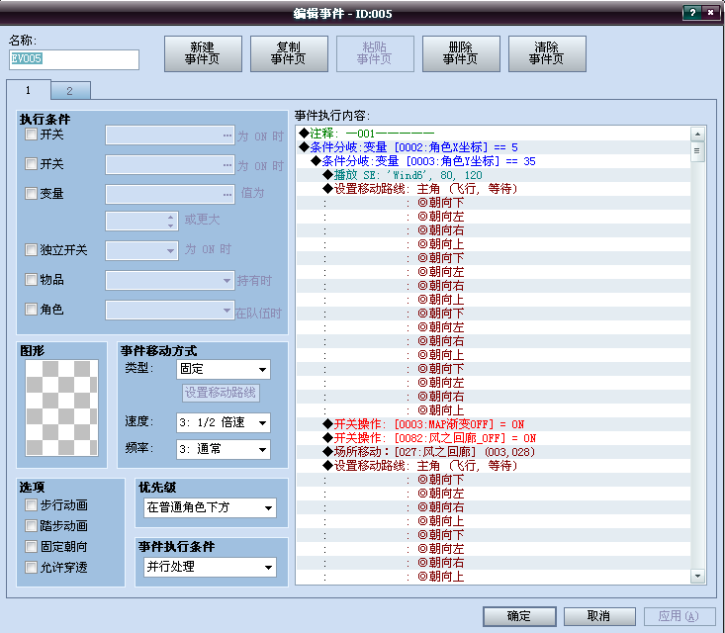This screenshot has height=633, width=725.
Task: Select 条件分歧 角色Y坐标 == 35 line
Action: 494,161
